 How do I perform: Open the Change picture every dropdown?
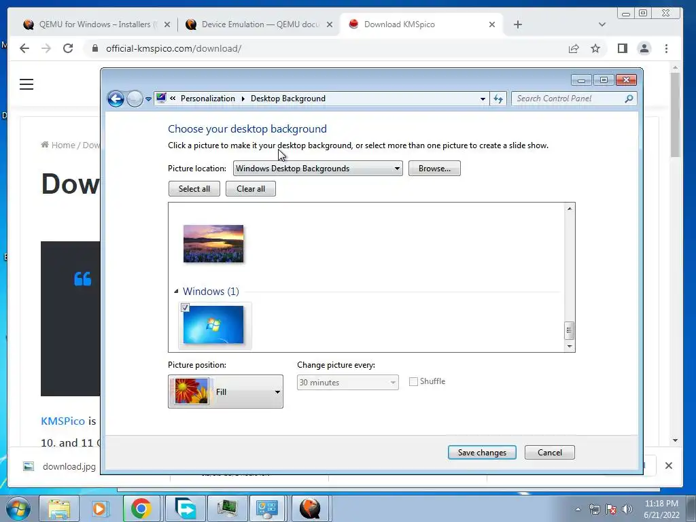pyautogui.click(x=347, y=382)
